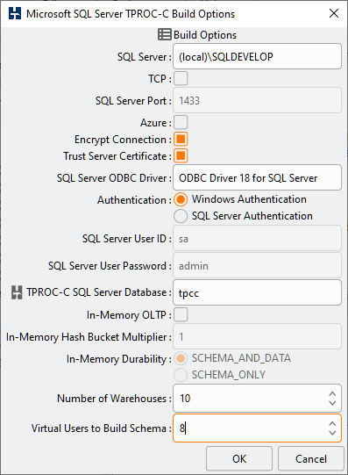This screenshot has width=348, height=475.
Task: Click the SQL Server Port field
Action: [x=257, y=101]
